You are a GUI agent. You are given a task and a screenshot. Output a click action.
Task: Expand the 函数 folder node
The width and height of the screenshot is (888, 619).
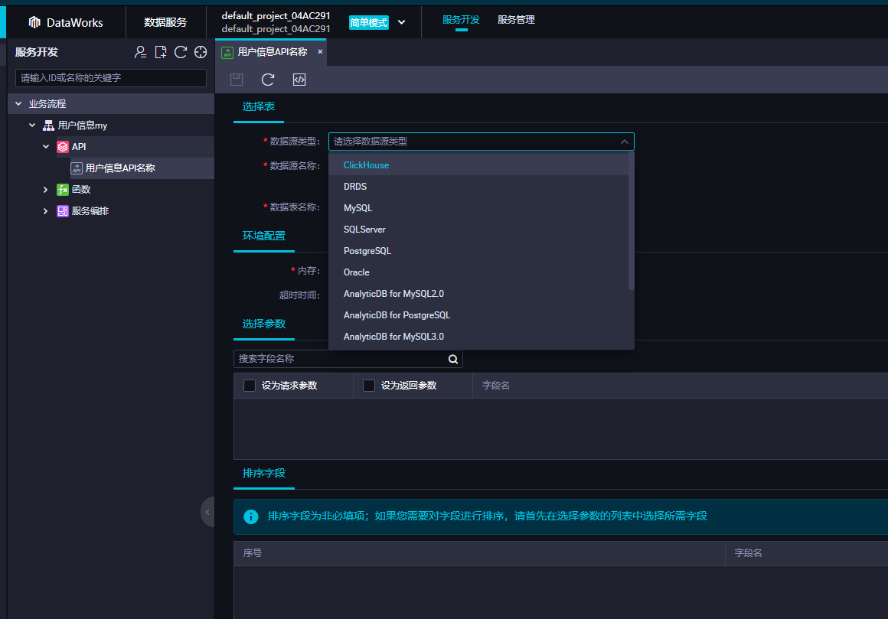click(x=47, y=190)
